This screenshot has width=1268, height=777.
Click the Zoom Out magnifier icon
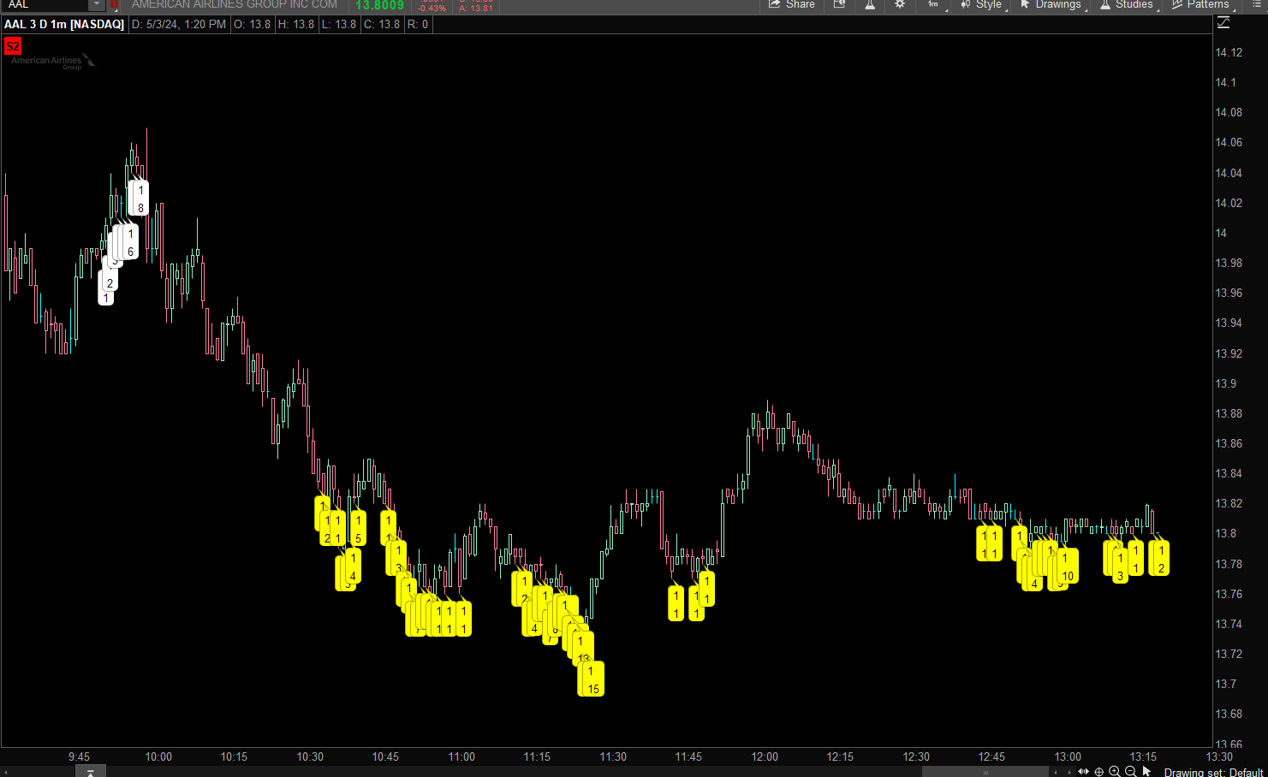coord(1130,772)
